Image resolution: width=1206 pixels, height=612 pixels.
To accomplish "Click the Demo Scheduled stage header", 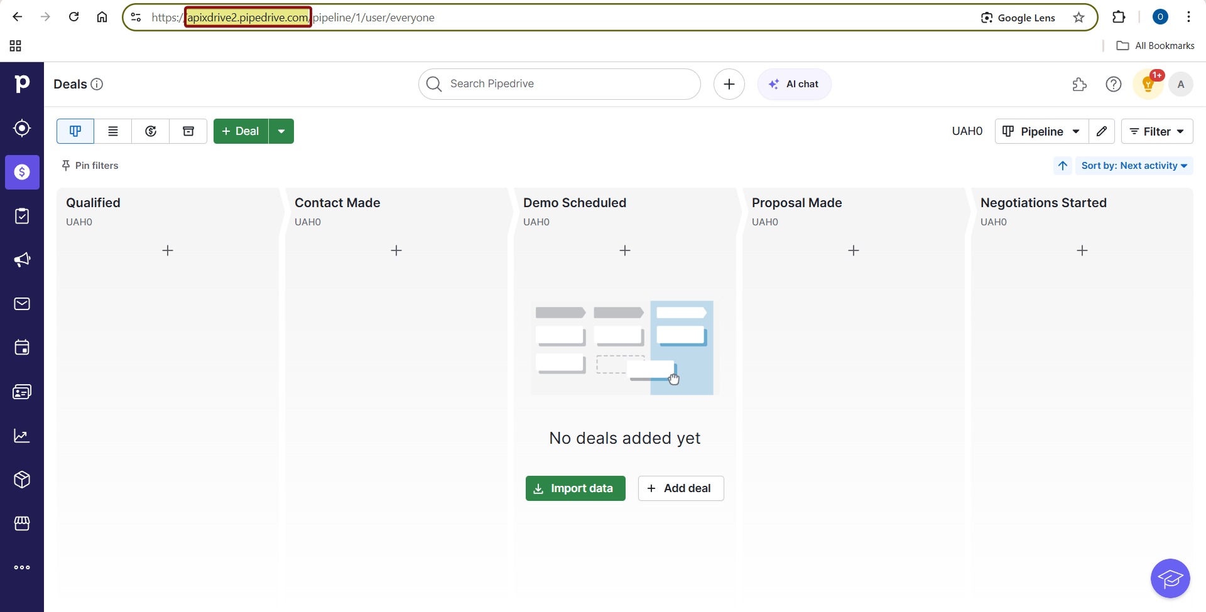I will click(575, 203).
